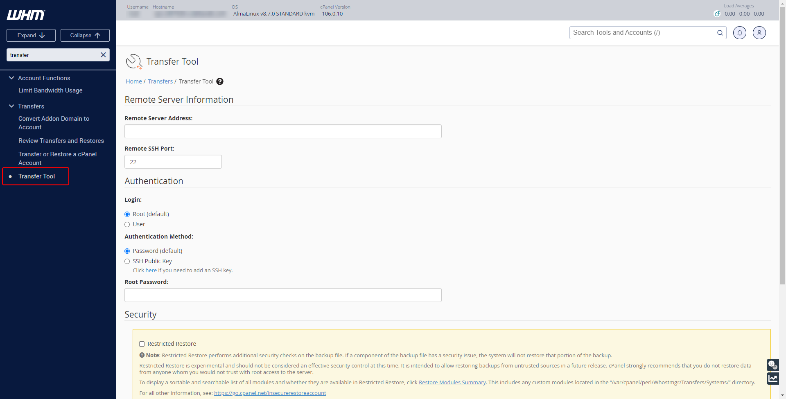Image resolution: width=786 pixels, height=399 pixels.
Task: Select SSH Public Key authentication
Action: tap(127, 261)
